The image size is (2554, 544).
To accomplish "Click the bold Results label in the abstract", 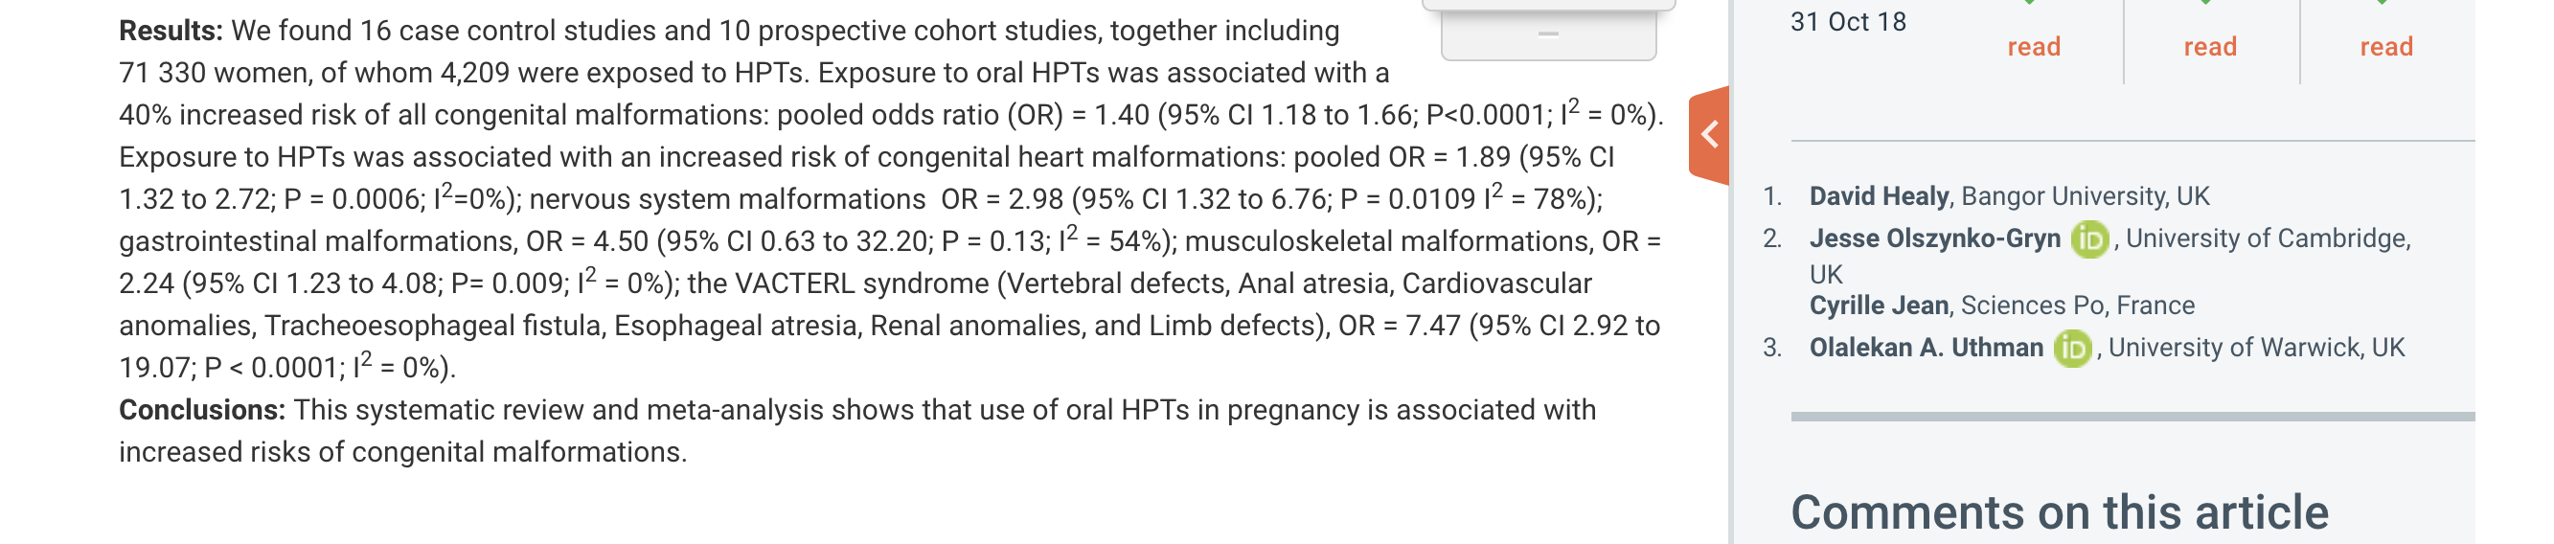I will tap(171, 31).
